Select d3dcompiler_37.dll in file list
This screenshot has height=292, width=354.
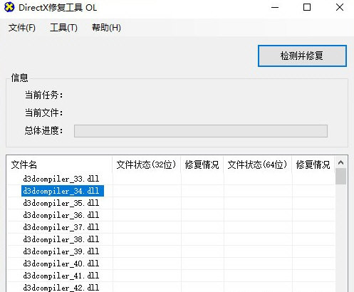[61, 227]
